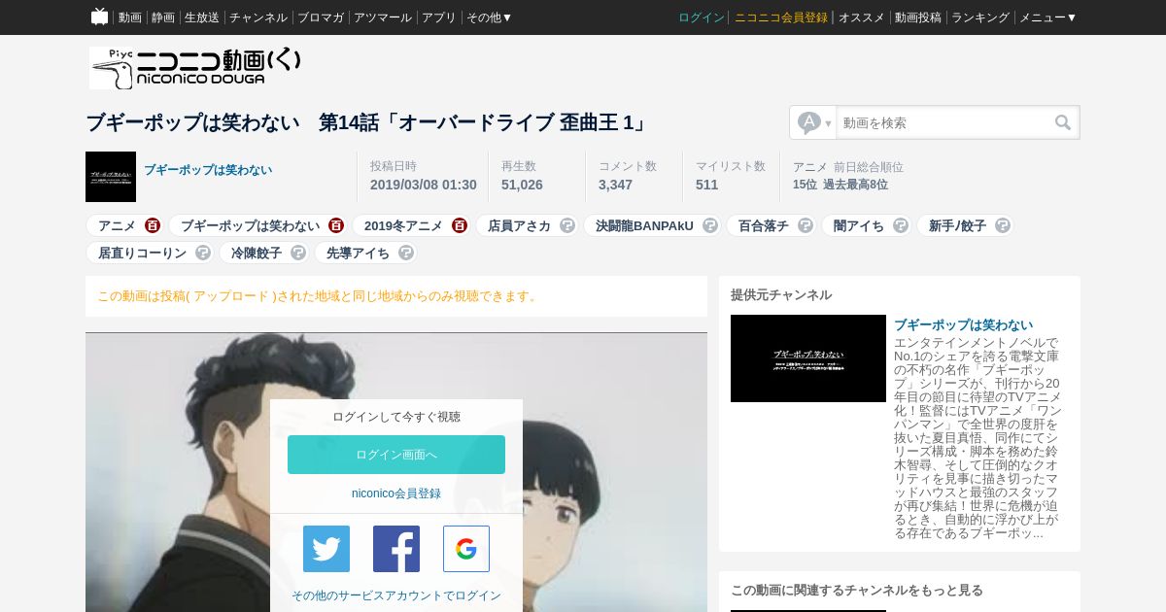Click the question icon beside 居直りコーリン tag
Screen dimensions: 1166x612
[x=203, y=253]
